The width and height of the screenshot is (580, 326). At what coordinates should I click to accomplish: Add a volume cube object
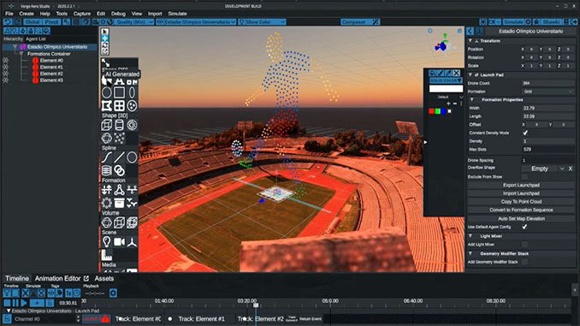click(119, 222)
